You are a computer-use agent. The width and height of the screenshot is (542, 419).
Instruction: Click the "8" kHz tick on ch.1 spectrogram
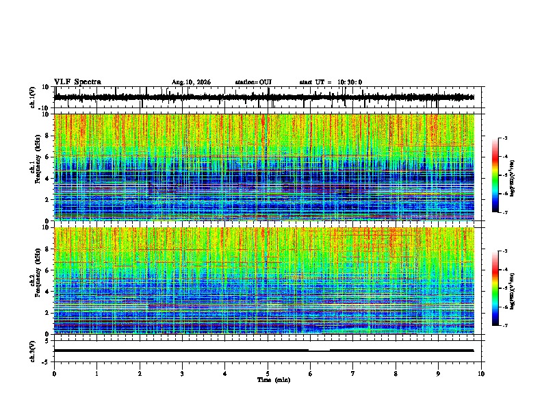[x=47, y=136]
